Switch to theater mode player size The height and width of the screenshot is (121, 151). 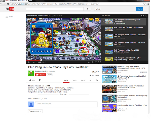click(96, 62)
